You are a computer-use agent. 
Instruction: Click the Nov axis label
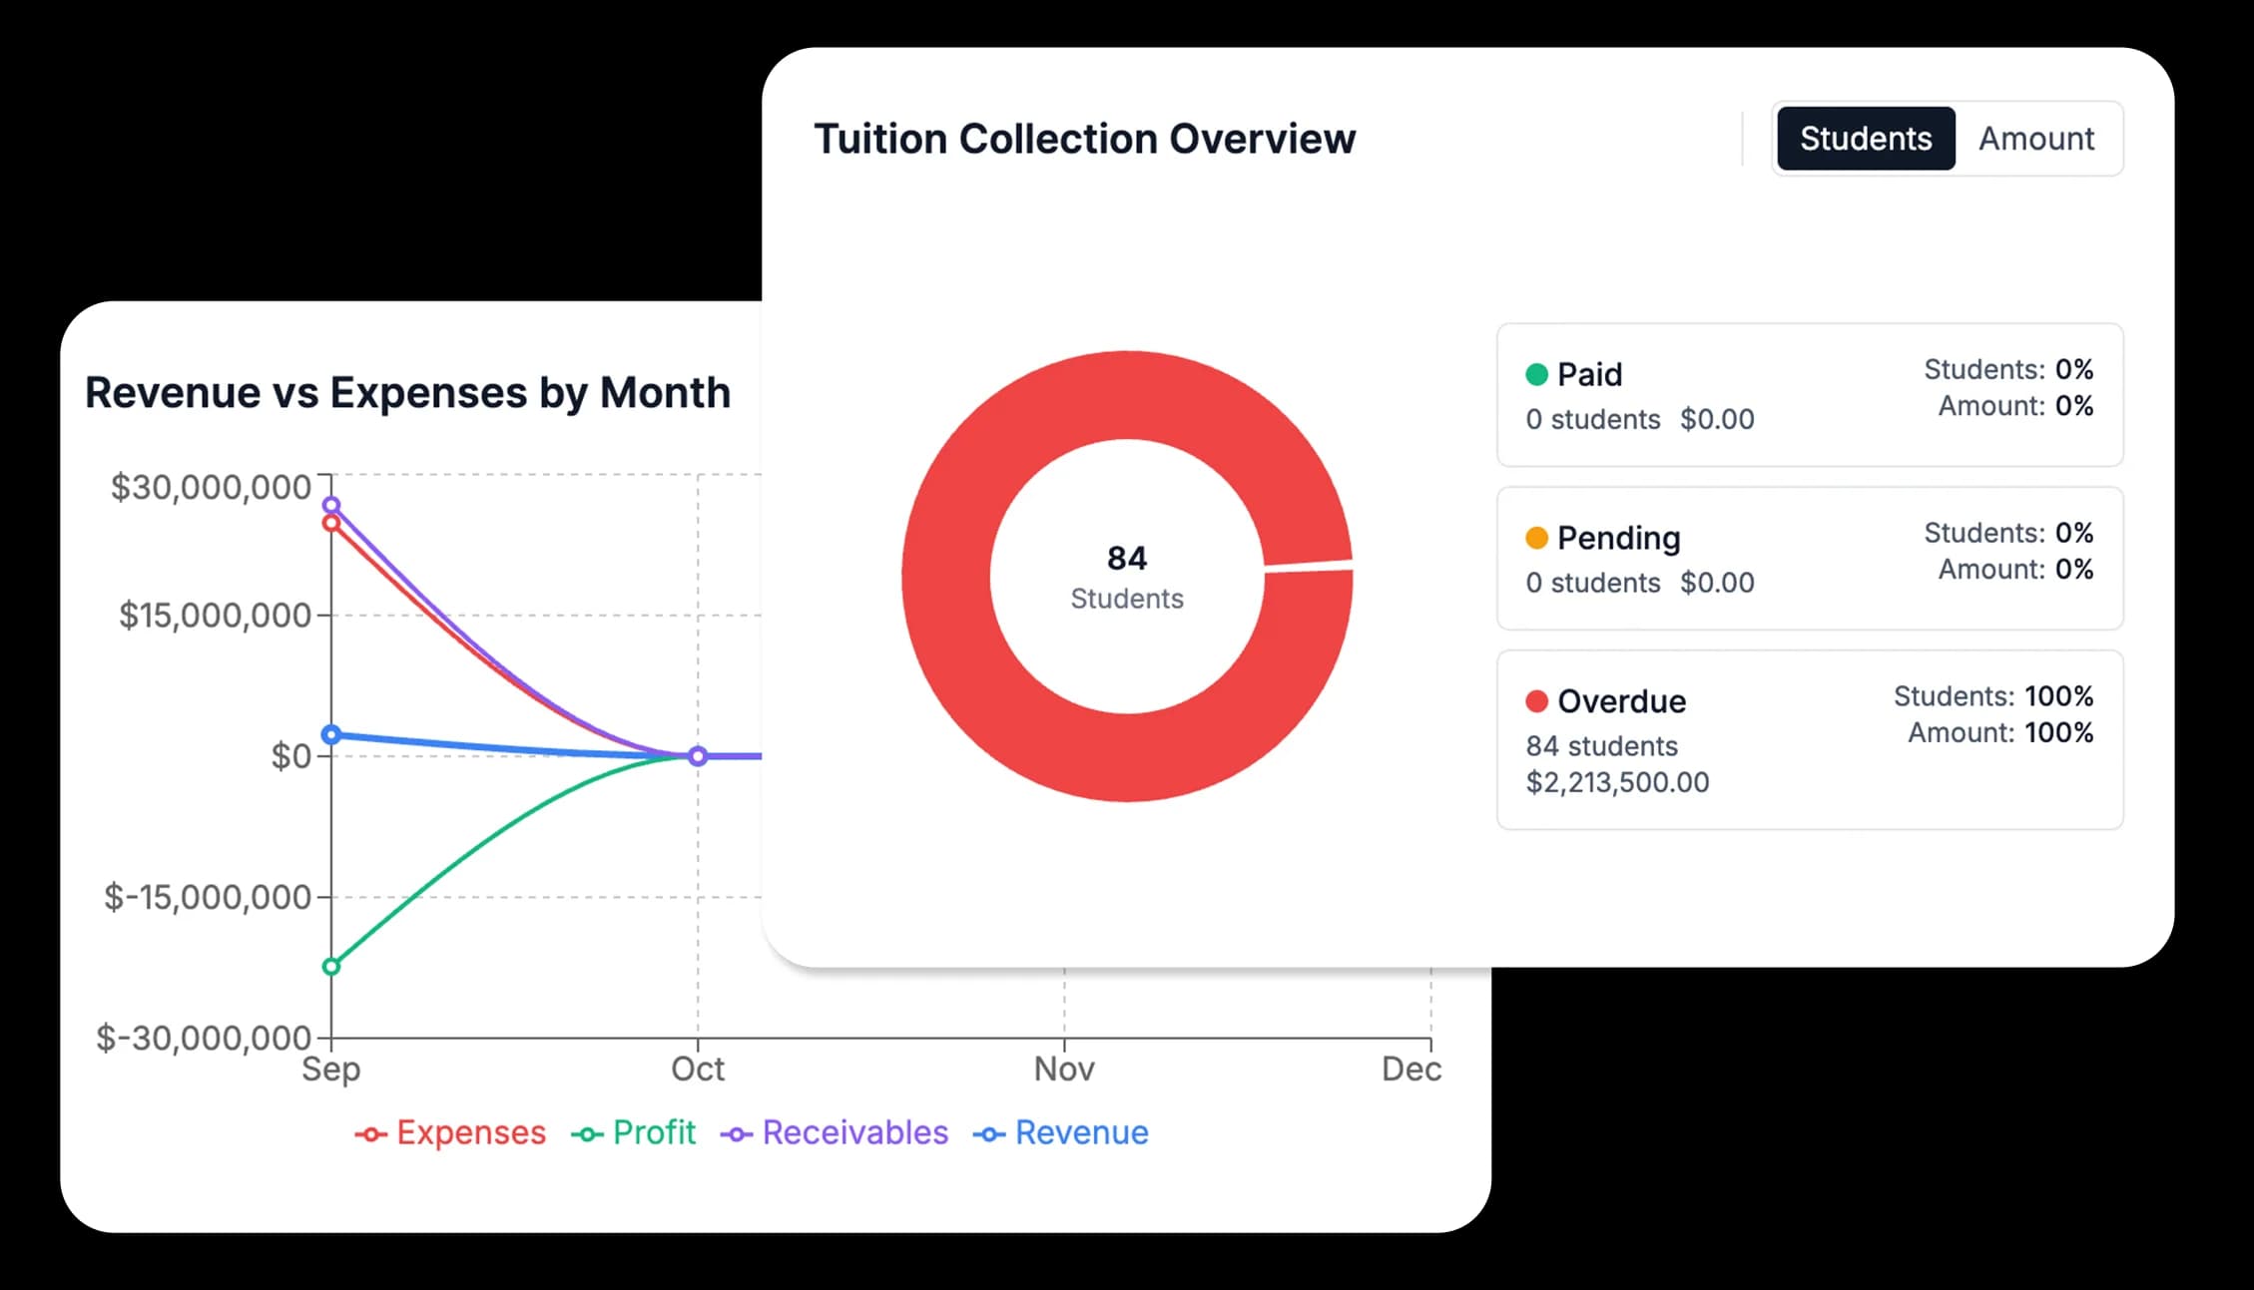[1064, 1070]
